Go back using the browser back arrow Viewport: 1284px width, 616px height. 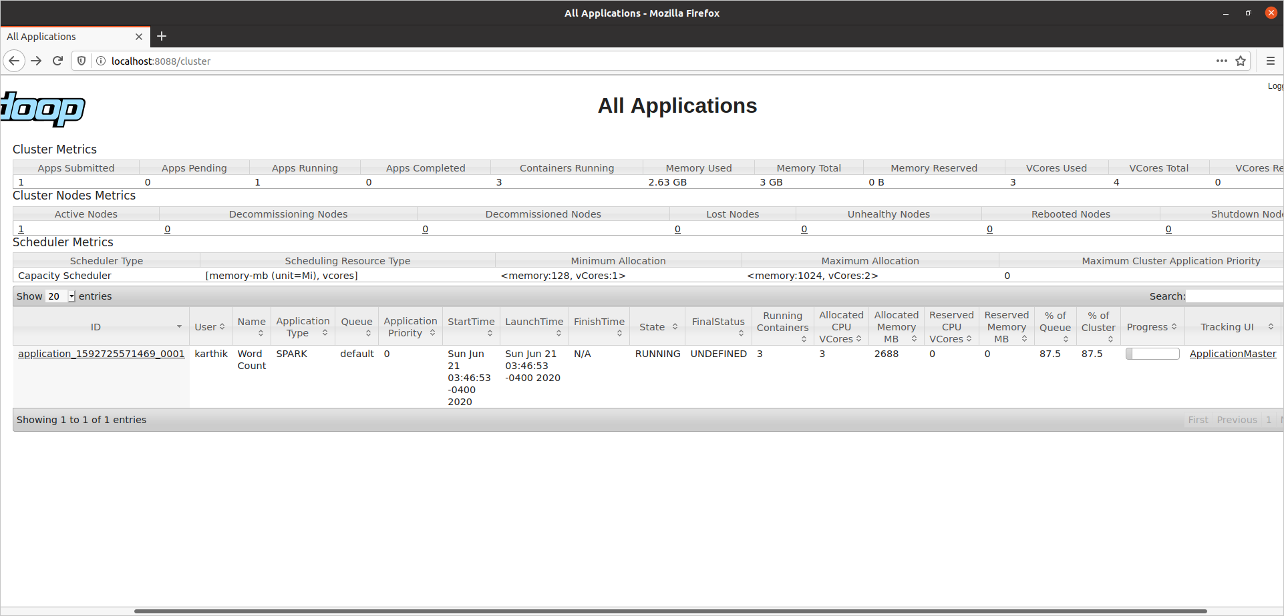14,61
